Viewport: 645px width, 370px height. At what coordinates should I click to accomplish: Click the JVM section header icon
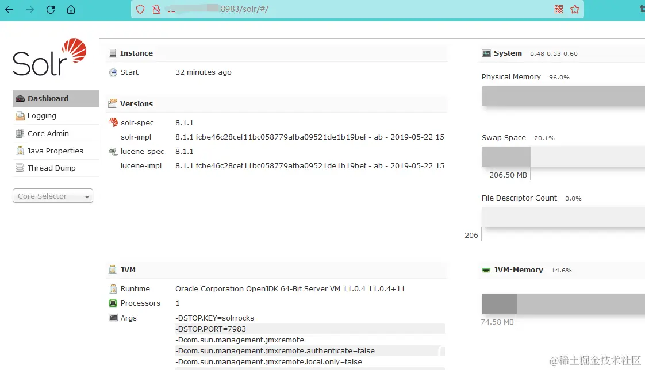click(x=112, y=269)
